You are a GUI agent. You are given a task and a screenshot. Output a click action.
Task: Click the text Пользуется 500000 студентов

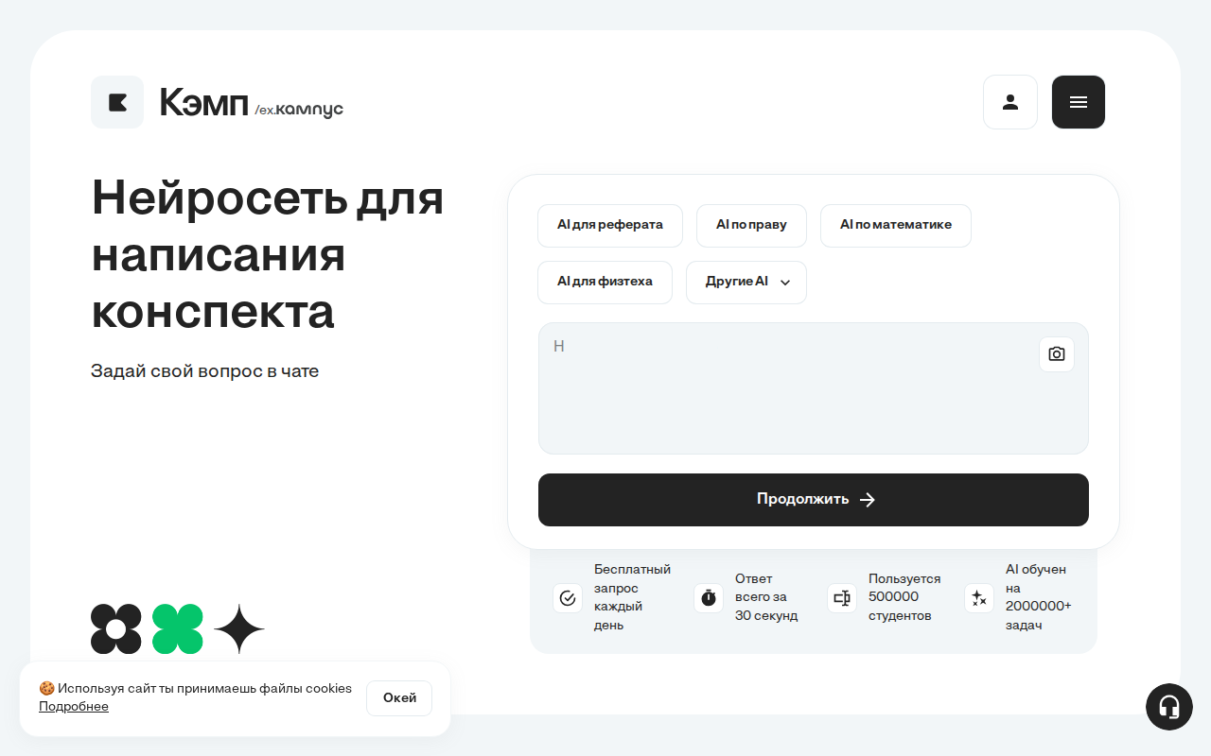coord(904,597)
